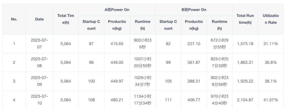
Task: Select the date cell 2025-07-09
Action: [39, 81]
